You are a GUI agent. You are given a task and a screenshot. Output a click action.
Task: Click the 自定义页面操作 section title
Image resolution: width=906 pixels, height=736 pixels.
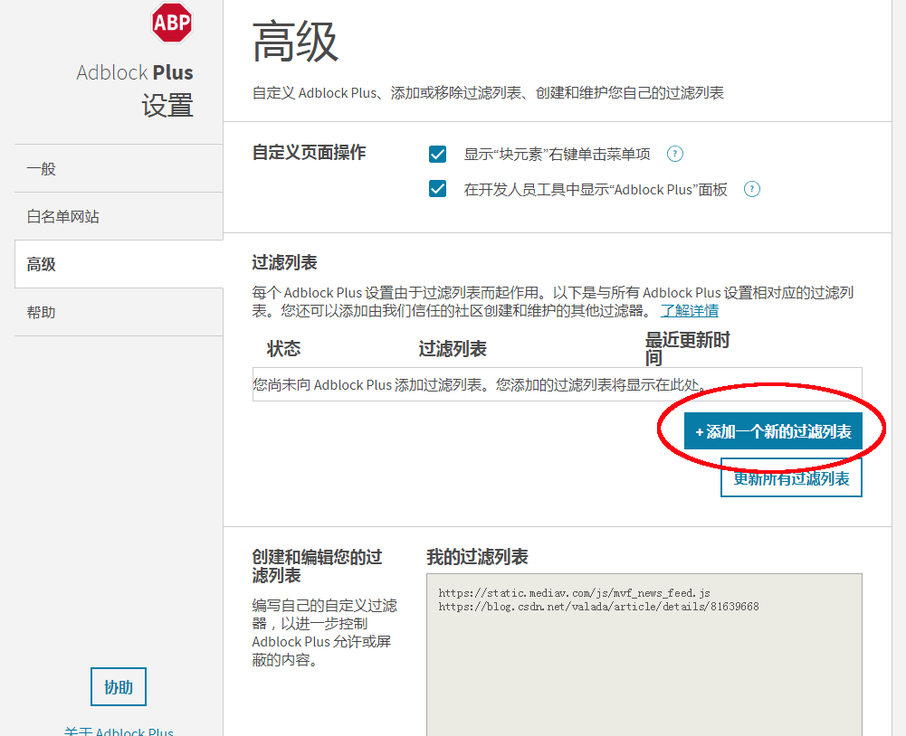[310, 153]
